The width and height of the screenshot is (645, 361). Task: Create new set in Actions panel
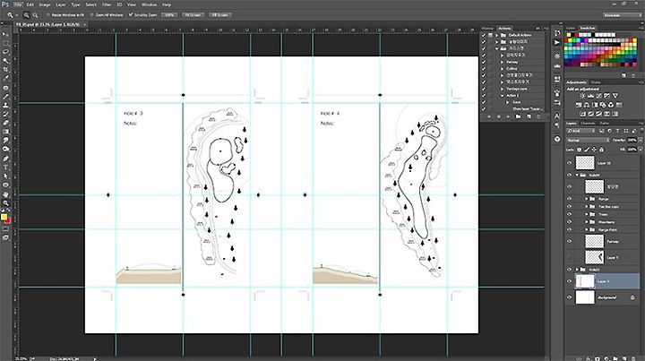coord(518,116)
